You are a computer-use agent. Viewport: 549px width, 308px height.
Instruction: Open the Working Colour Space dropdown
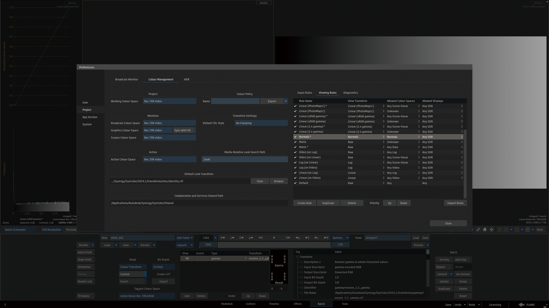(x=169, y=101)
